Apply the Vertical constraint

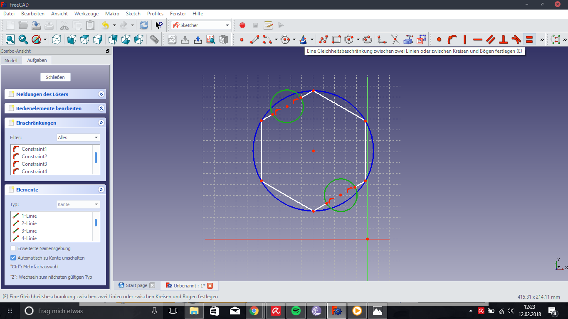click(x=465, y=39)
